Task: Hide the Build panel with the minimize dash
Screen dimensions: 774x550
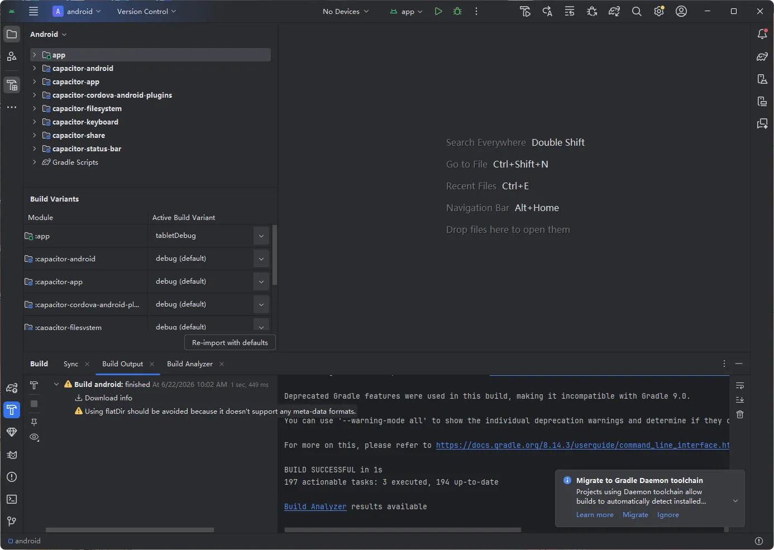Action: tap(739, 364)
